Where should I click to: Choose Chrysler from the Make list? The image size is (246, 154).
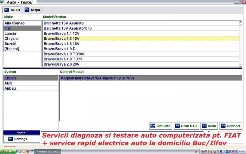(x=22, y=38)
